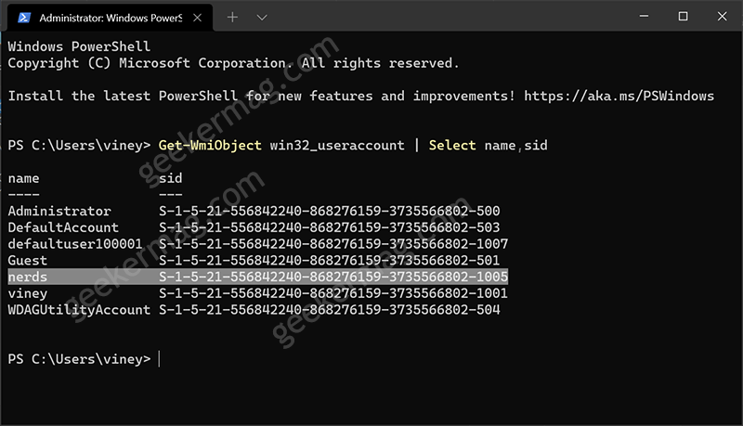The image size is (743, 426).
Task: Click the Get-WmiObject command text
Action: tap(210, 146)
